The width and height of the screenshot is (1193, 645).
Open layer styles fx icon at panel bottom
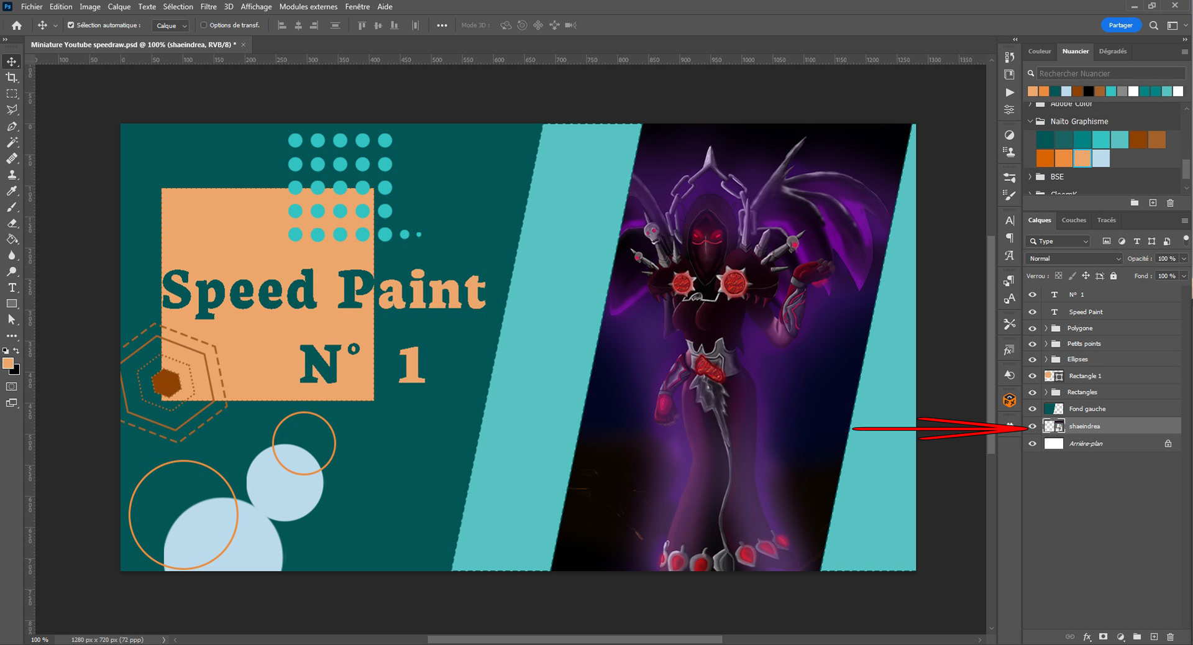pos(1087,637)
